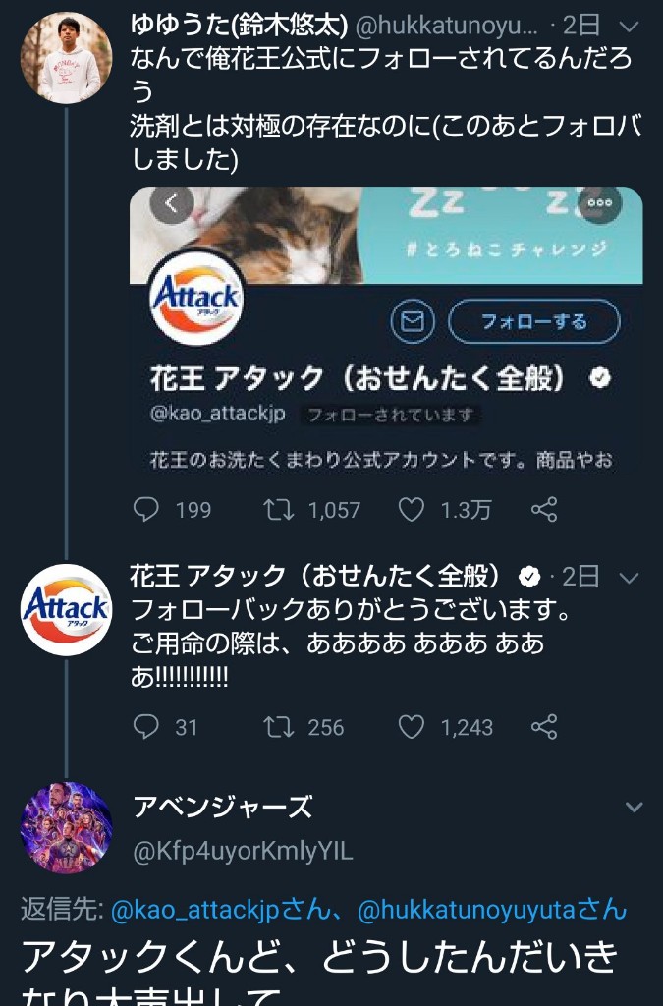The image size is (663, 1006).
Task: Expand options chevron on アベンジャーズ's tweet
Action: tap(634, 808)
